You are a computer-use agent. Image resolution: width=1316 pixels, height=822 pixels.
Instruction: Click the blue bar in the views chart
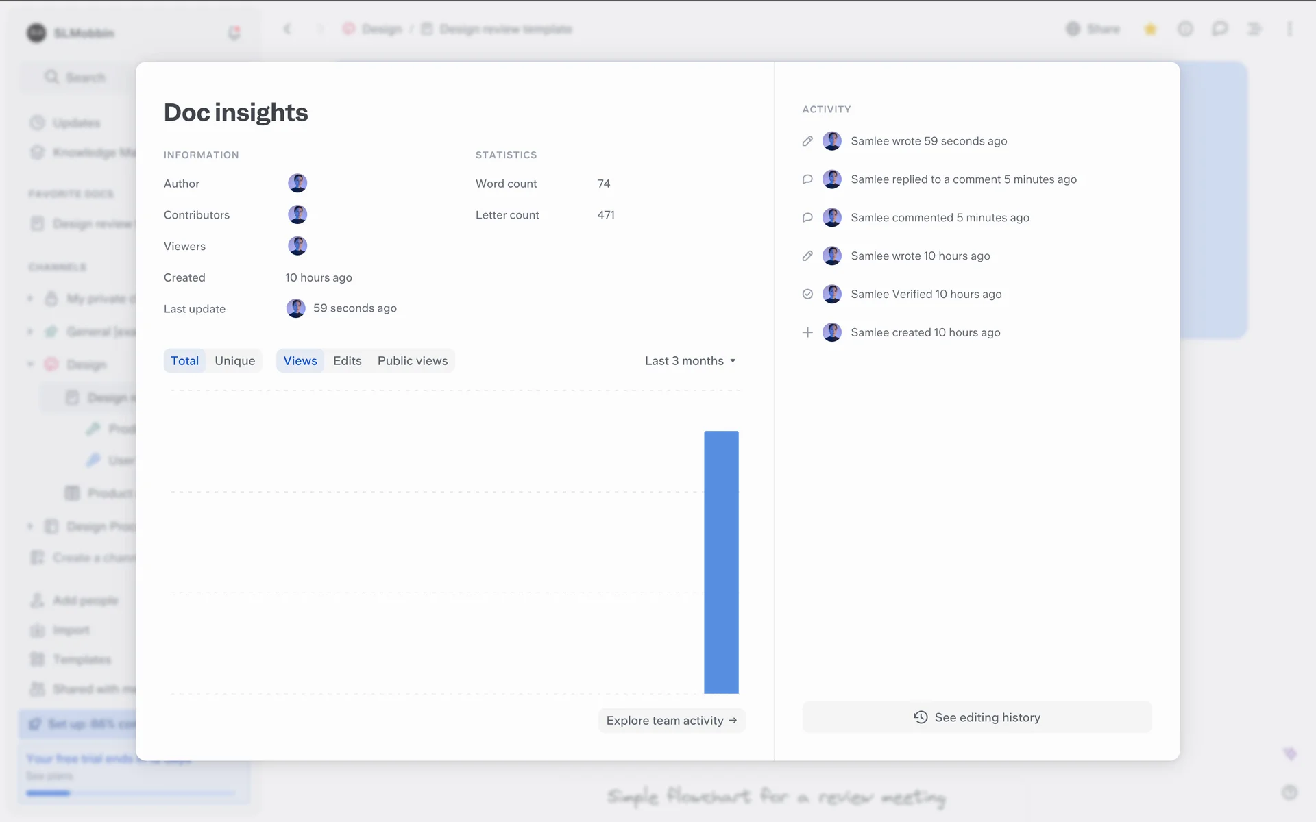coord(721,562)
